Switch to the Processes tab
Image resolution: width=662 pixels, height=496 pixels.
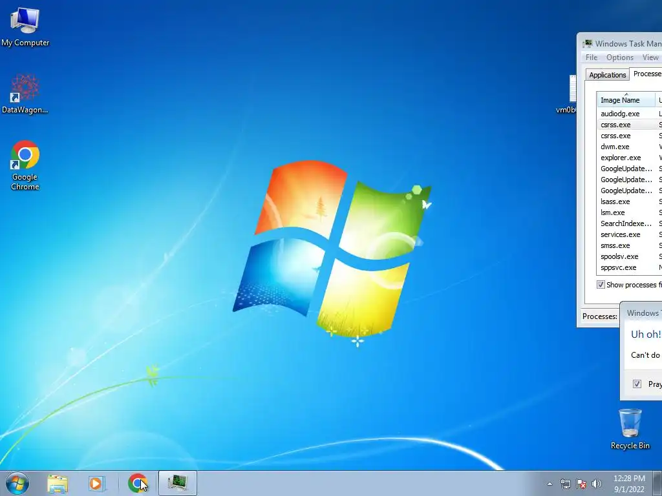(646, 74)
